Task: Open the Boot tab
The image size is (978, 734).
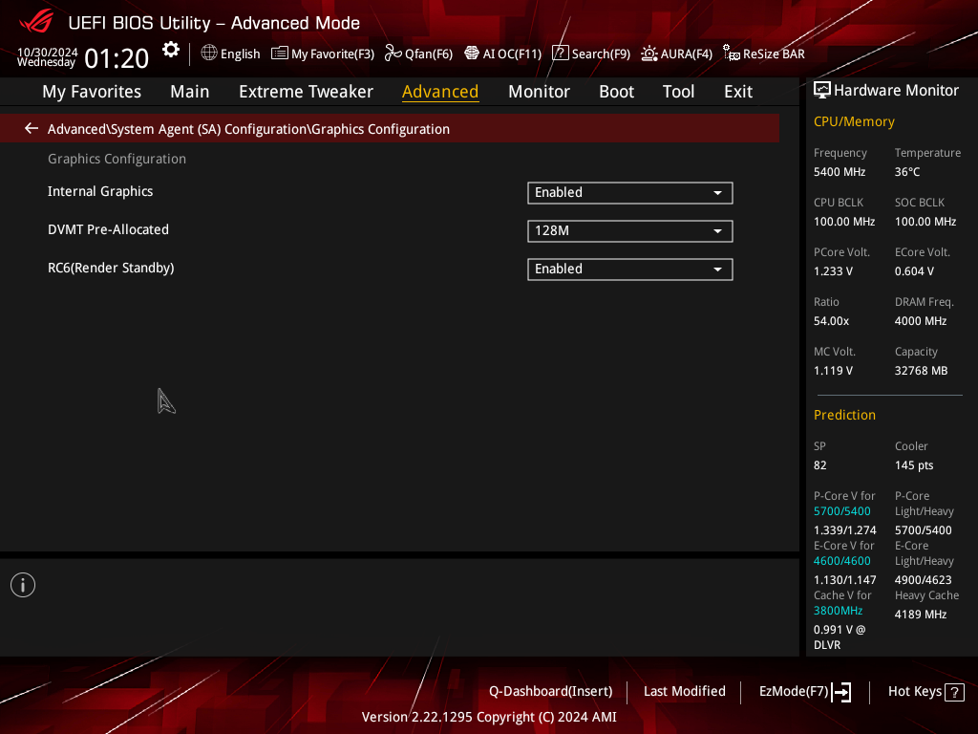Action: click(616, 92)
